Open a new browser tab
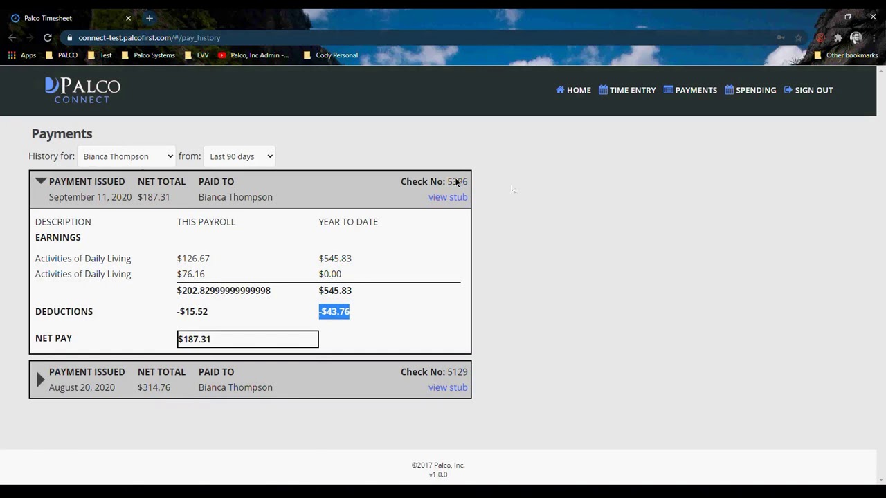 pyautogui.click(x=149, y=18)
